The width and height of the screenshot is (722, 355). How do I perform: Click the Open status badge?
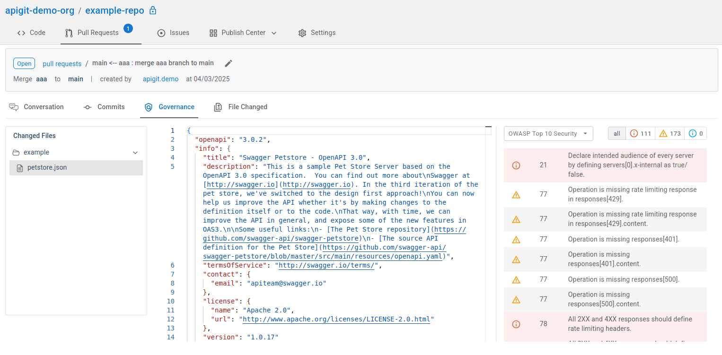(x=24, y=64)
